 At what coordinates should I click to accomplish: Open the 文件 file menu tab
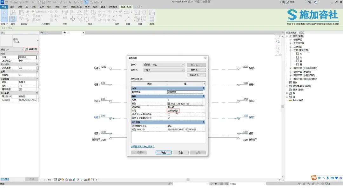(4, 7)
